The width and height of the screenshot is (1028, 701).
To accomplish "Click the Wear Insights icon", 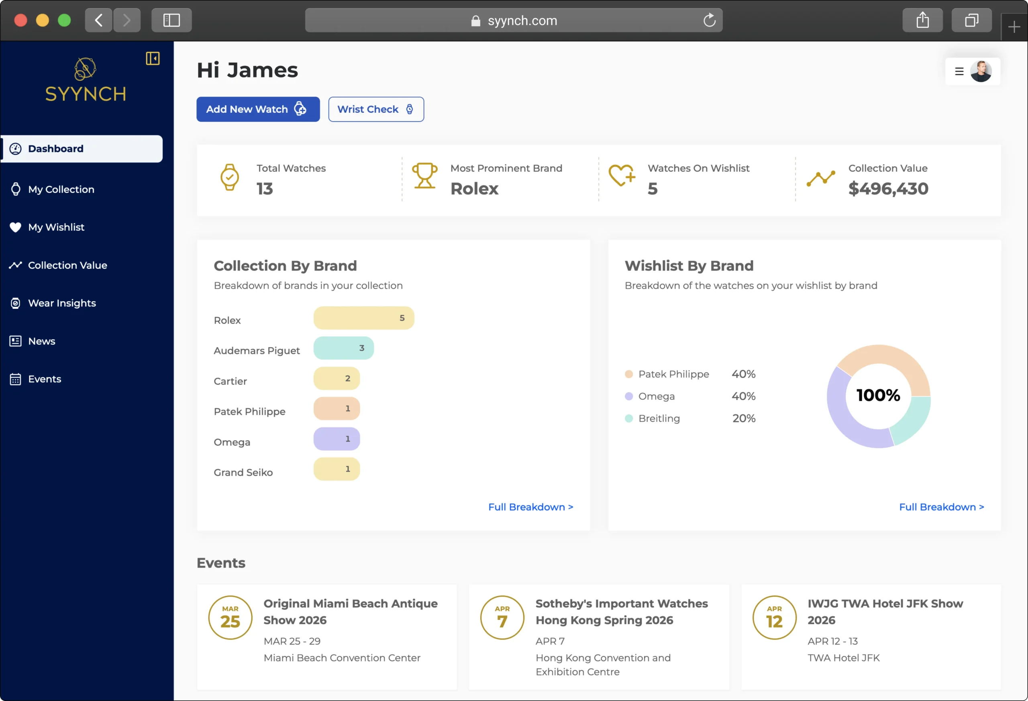I will coord(16,304).
